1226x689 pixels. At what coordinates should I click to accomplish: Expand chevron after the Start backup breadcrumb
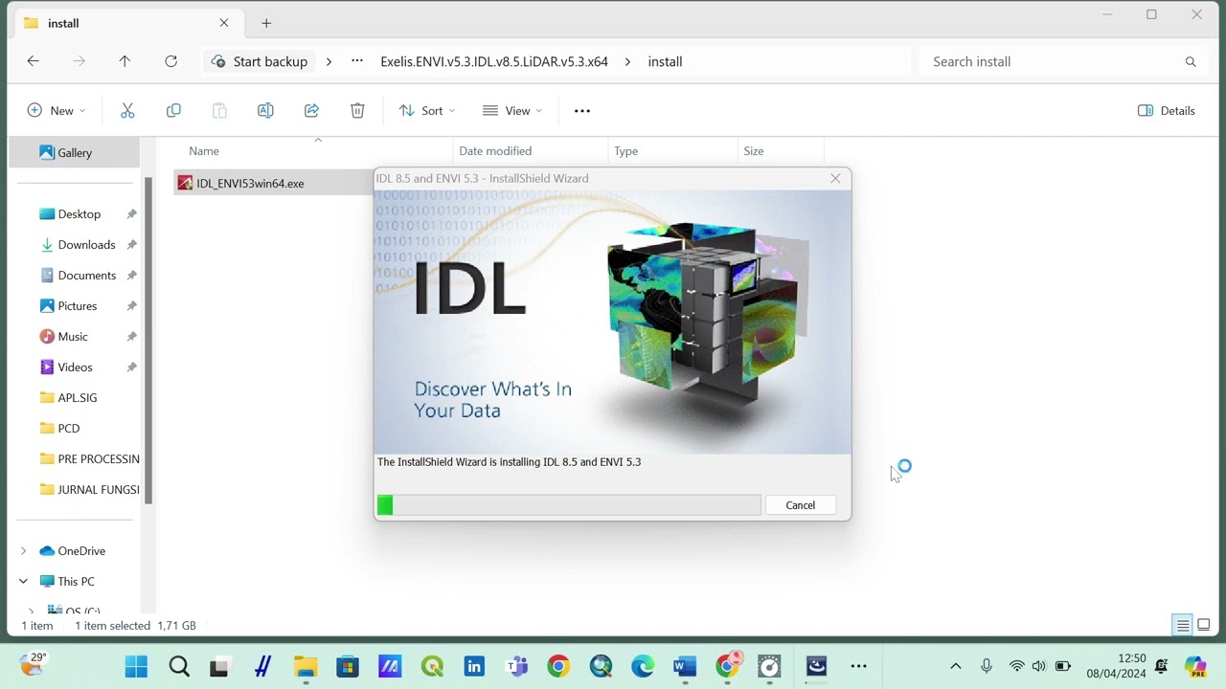[329, 61]
